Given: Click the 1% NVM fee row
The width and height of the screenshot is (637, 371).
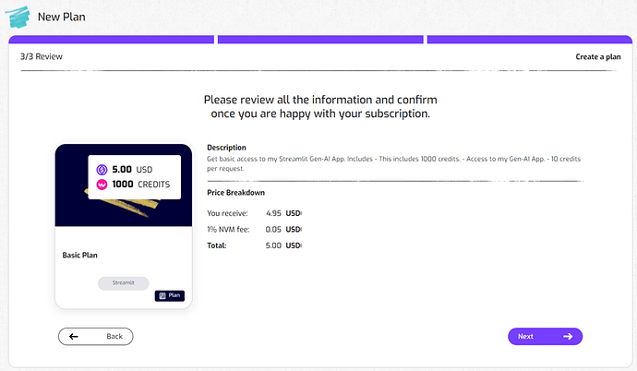Looking at the screenshot, I should tap(255, 229).
